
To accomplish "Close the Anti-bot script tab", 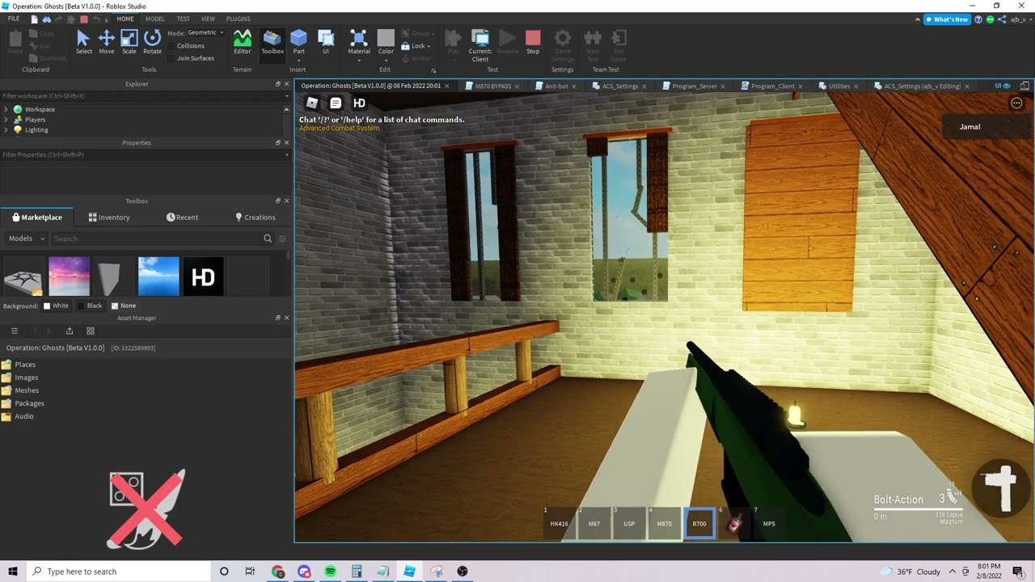I will click(574, 86).
